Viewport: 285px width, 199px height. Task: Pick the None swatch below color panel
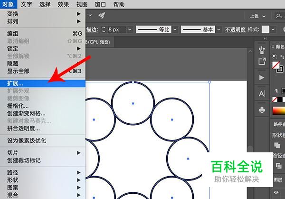(x=275, y=99)
